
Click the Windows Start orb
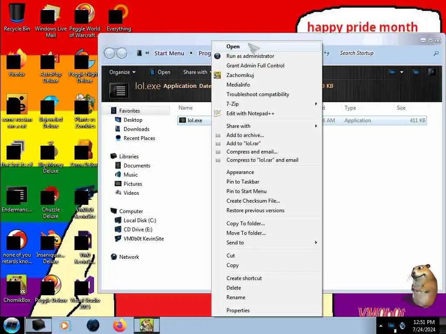point(12,325)
